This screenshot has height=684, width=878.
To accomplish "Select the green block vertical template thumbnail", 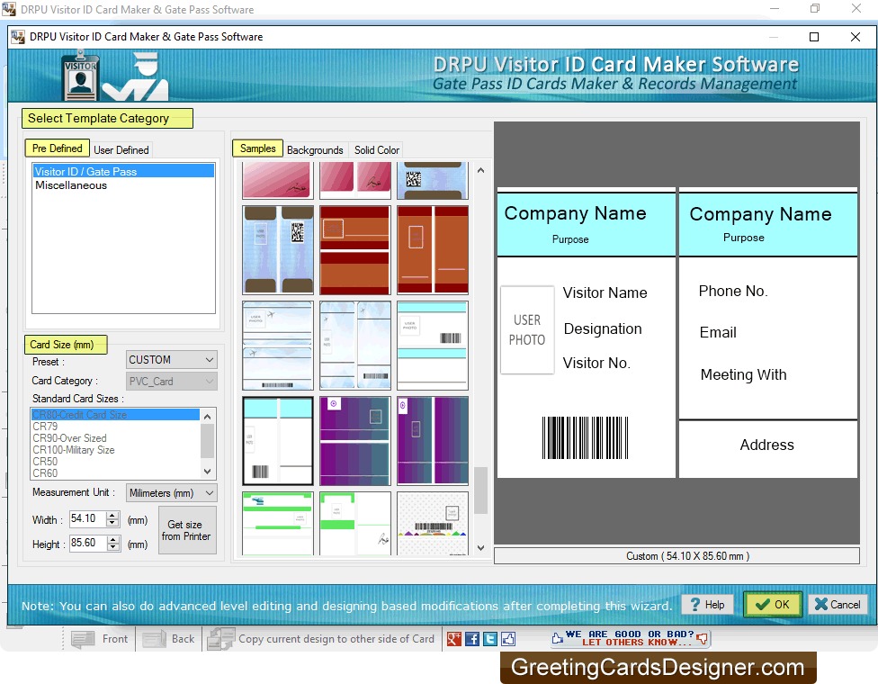I will [x=355, y=523].
